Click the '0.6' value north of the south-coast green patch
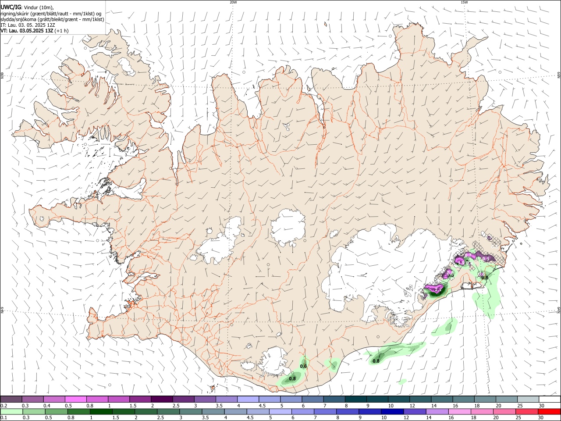Image resolution: width=561 pixels, height=421 pixels. 303,366
